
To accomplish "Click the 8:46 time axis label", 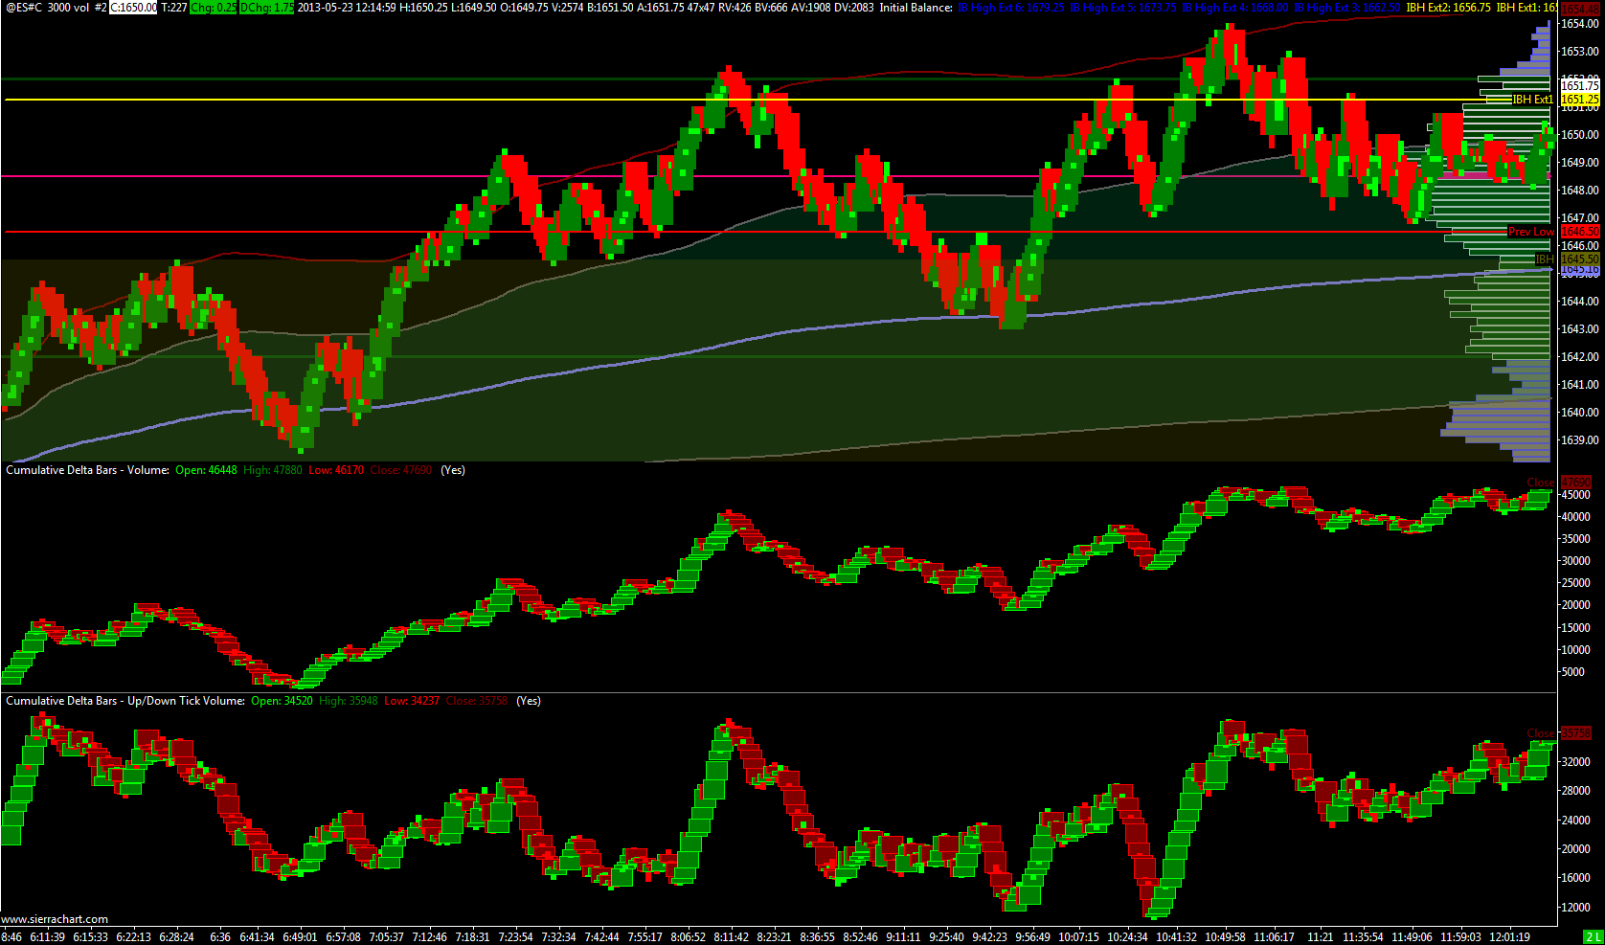I will point(12,937).
